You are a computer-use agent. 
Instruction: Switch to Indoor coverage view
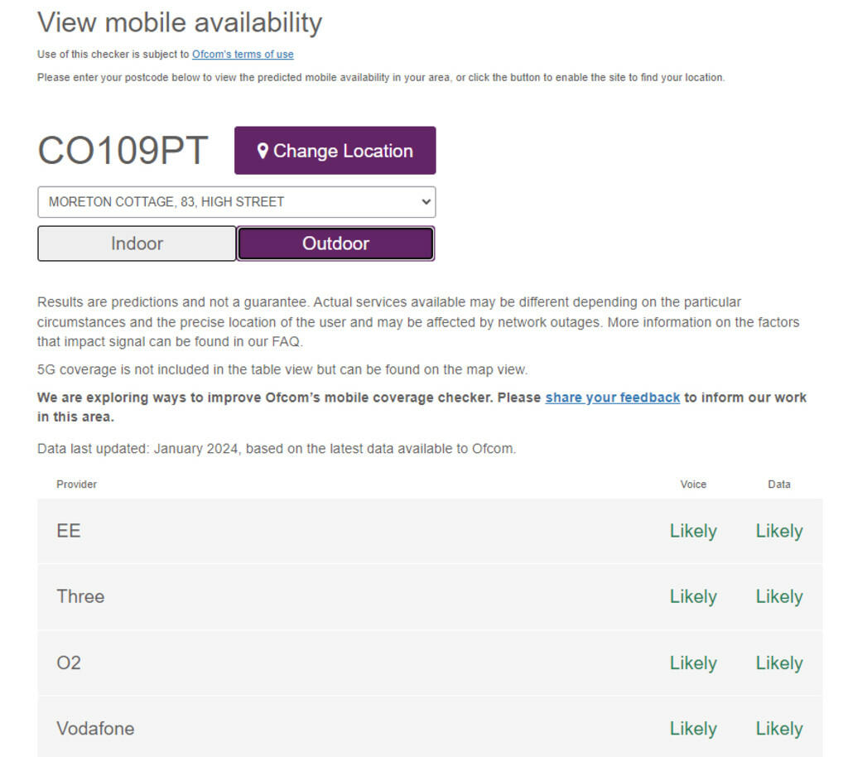coord(137,243)
